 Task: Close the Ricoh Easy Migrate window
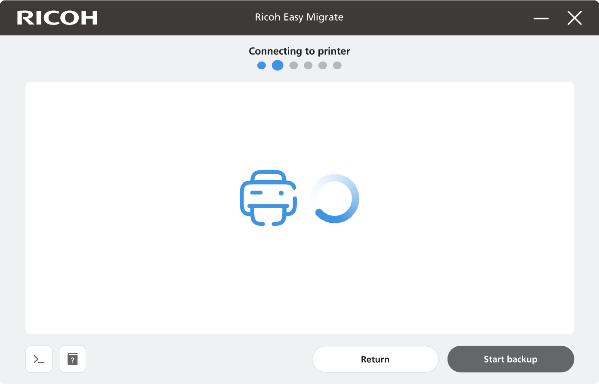pyautogui.click(x=574, y=18)
